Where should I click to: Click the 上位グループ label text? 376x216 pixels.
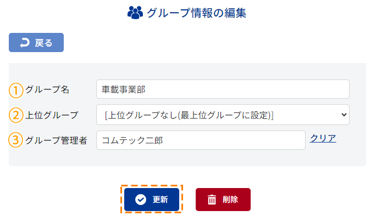pyautogui.click(x=52, y=115)
